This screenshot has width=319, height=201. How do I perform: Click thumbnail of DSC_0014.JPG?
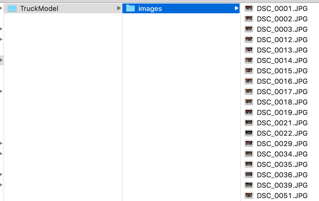pyautogui.click(x=249, y=60)
